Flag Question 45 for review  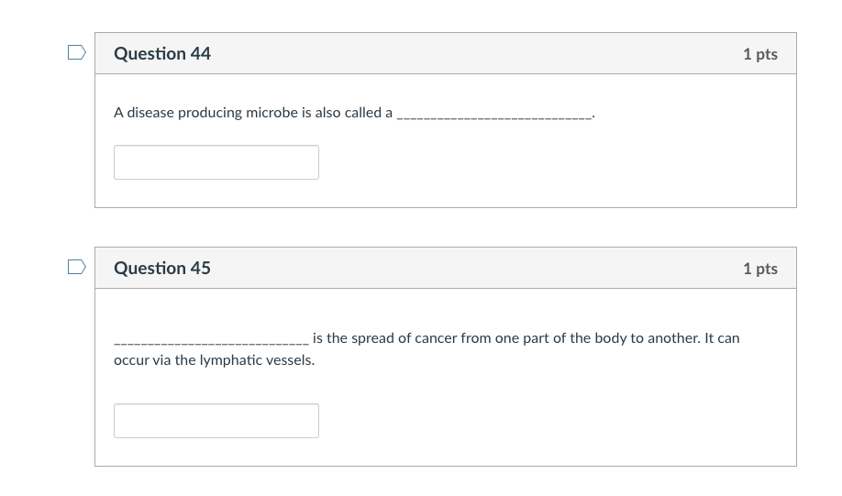pyautogui.click(x=77, y=268)
